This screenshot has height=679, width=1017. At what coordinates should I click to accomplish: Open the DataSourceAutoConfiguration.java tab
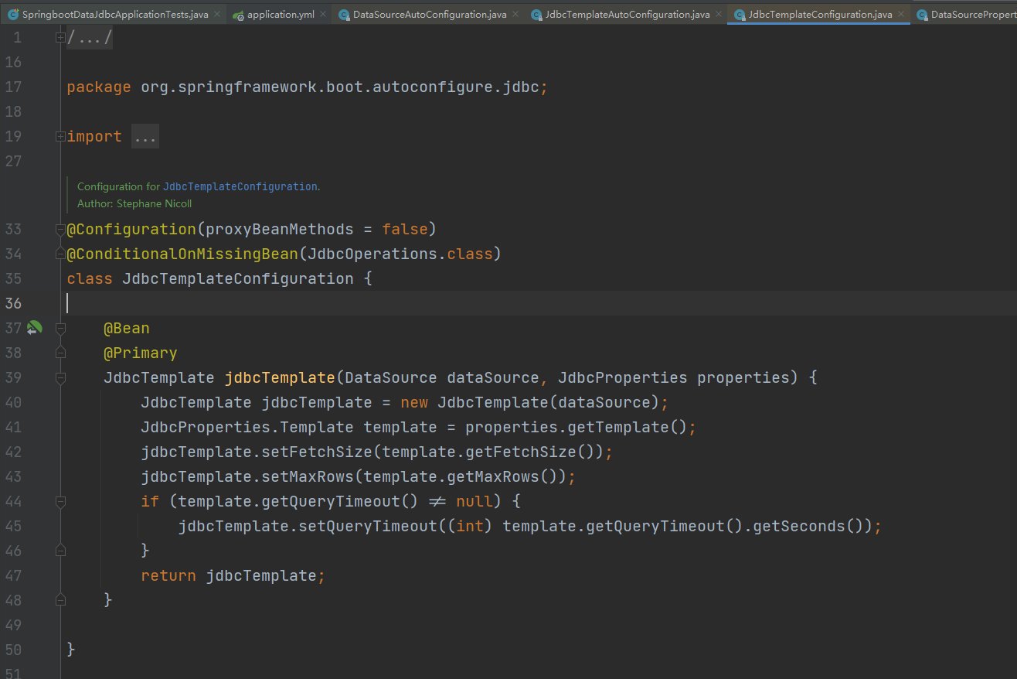coord(430,15)
